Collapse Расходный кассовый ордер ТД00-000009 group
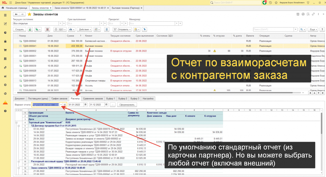The image size is (326, 177). [x=18, y=161]
